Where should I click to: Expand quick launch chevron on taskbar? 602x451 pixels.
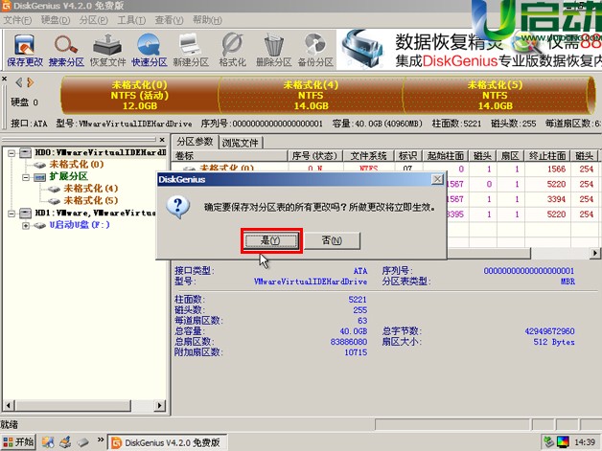(x=101, y=440)
